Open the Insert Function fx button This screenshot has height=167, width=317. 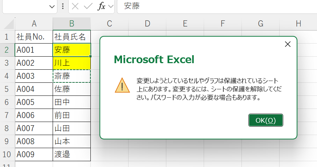pyautogui.click(x=101, y=7)
